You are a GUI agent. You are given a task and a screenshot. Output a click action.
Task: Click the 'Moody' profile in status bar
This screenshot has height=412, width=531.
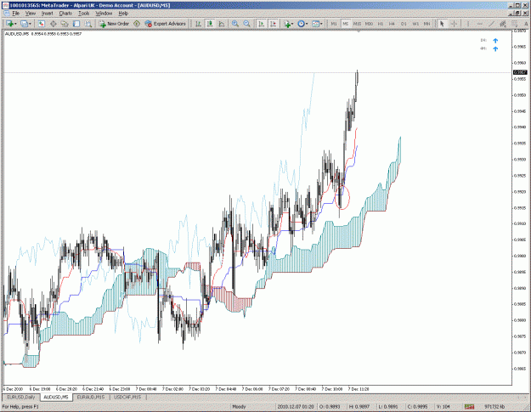(x=239, y=407)
